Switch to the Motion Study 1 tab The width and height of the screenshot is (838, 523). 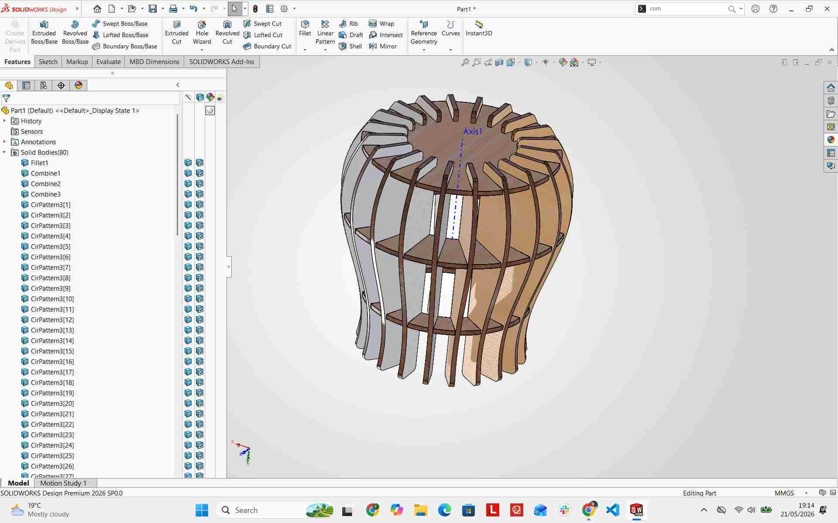point(63,483)
